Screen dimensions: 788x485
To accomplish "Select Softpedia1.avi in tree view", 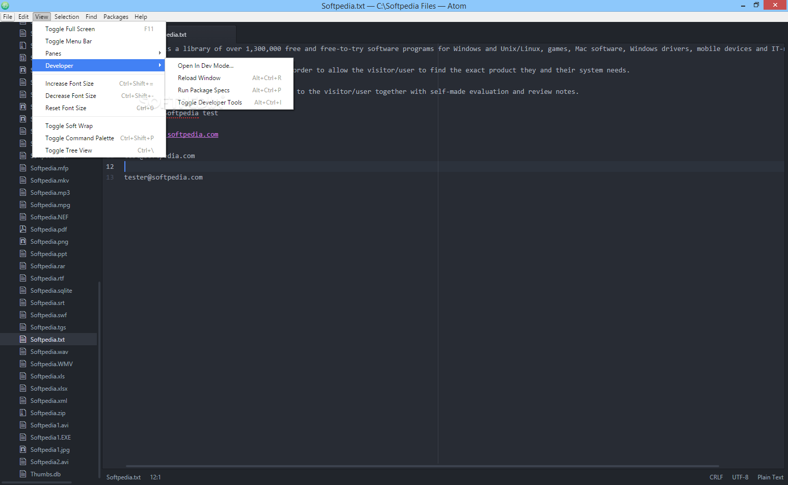I will [x=49, y=425].
